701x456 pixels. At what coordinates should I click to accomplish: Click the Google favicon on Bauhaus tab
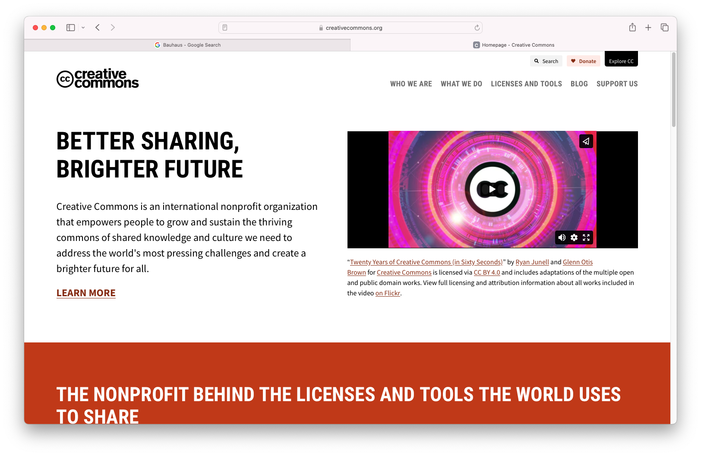158,45
